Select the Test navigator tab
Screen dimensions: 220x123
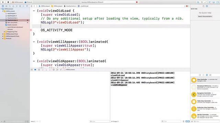click(16, 6)
